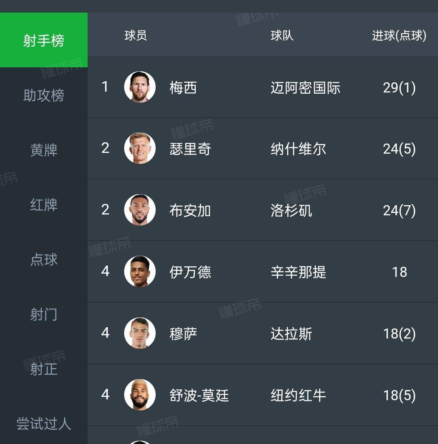
Task: Click 瑟里奇's profile picture
Action: [x=140, y=148]
